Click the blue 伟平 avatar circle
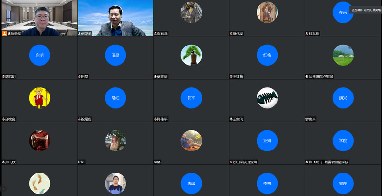This screenshot has width=382, height=196. point(191,98)
